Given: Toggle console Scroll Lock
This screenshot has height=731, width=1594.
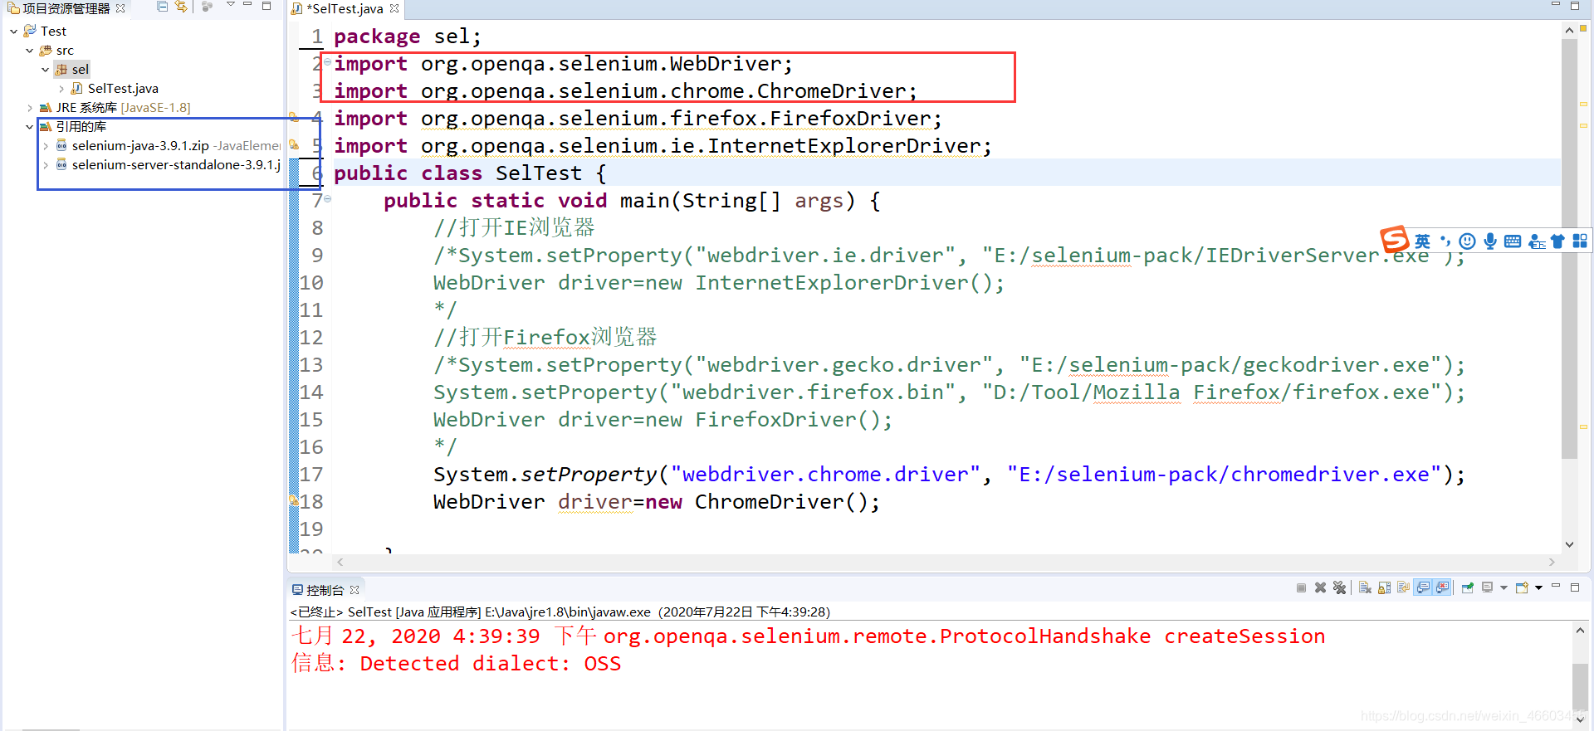Looking at the screenshot, I should (x=1384, y=587).
